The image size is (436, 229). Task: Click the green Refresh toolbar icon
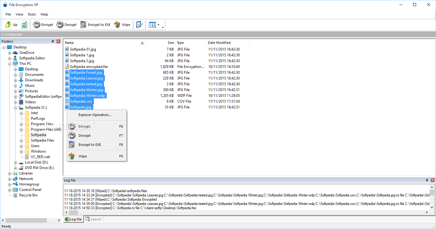point(24,25)
